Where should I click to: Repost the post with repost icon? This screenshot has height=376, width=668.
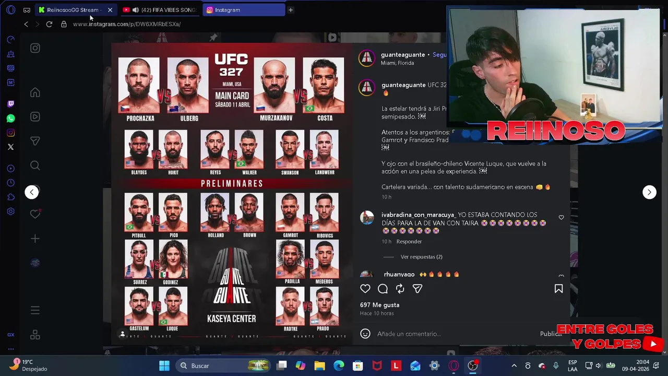(400, 289)
